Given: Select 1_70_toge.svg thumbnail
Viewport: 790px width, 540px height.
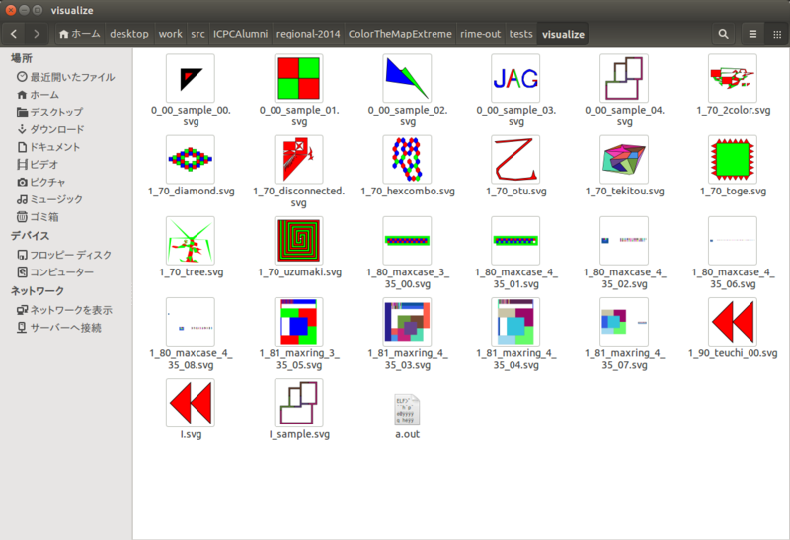Looking at the screenshot, I should click(733, 159).
